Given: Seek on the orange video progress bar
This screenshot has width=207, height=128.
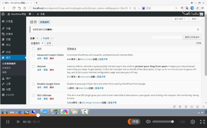Looking at the screenshot, I should point(103,115).
